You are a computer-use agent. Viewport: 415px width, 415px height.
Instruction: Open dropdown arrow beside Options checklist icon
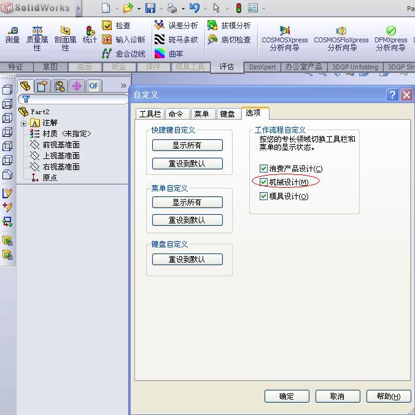[263, 9]
